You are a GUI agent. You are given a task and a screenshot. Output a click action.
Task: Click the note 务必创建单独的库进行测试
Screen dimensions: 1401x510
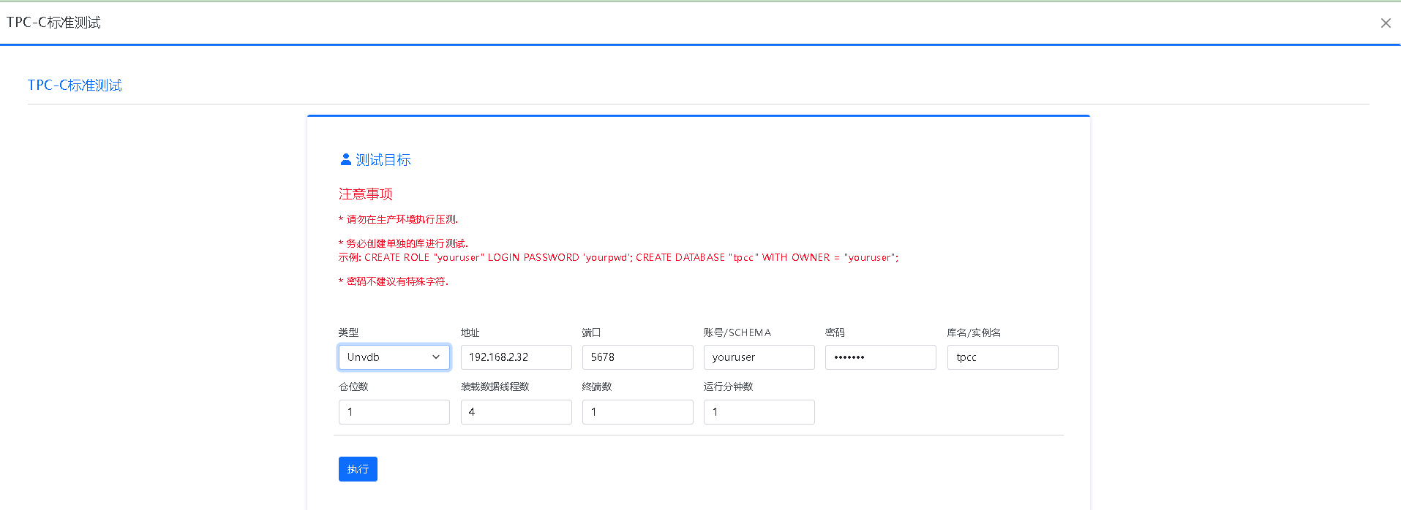403,243
